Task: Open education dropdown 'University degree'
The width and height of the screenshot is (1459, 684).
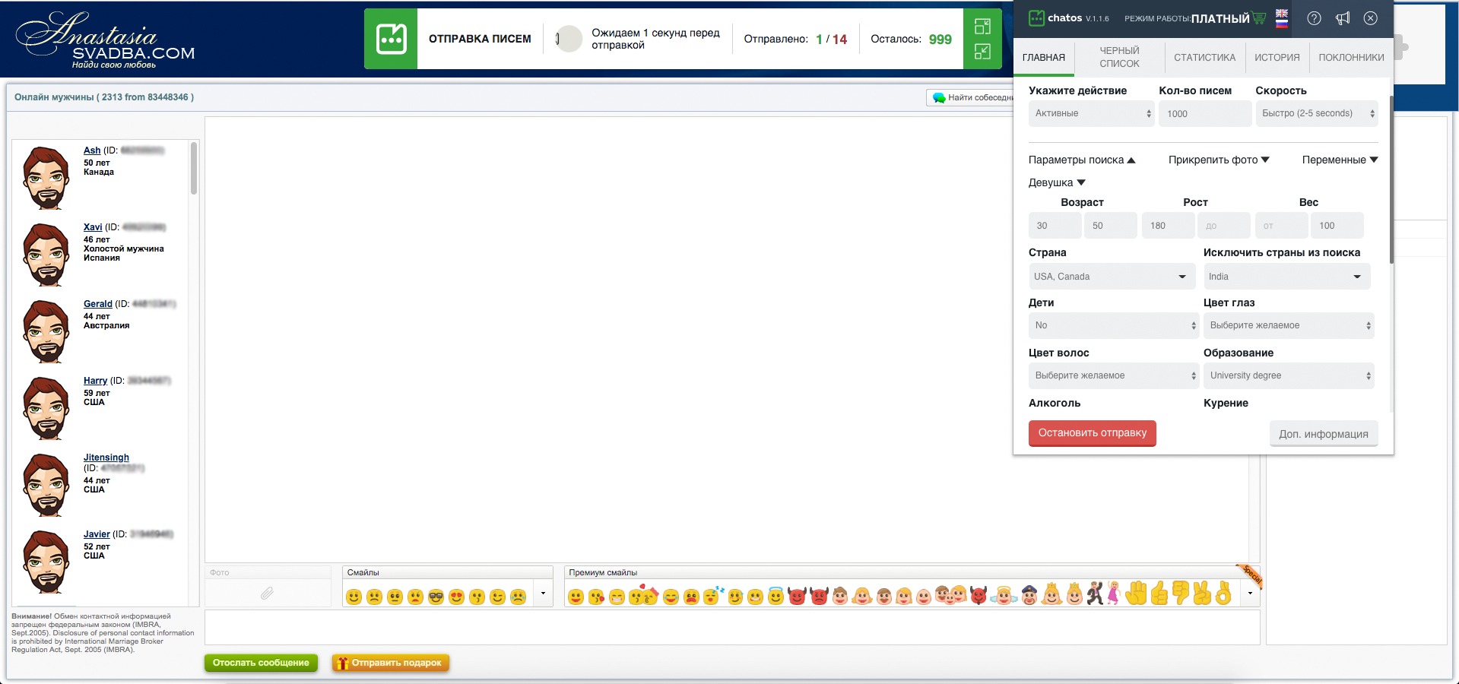Action: coord(1289,375)
